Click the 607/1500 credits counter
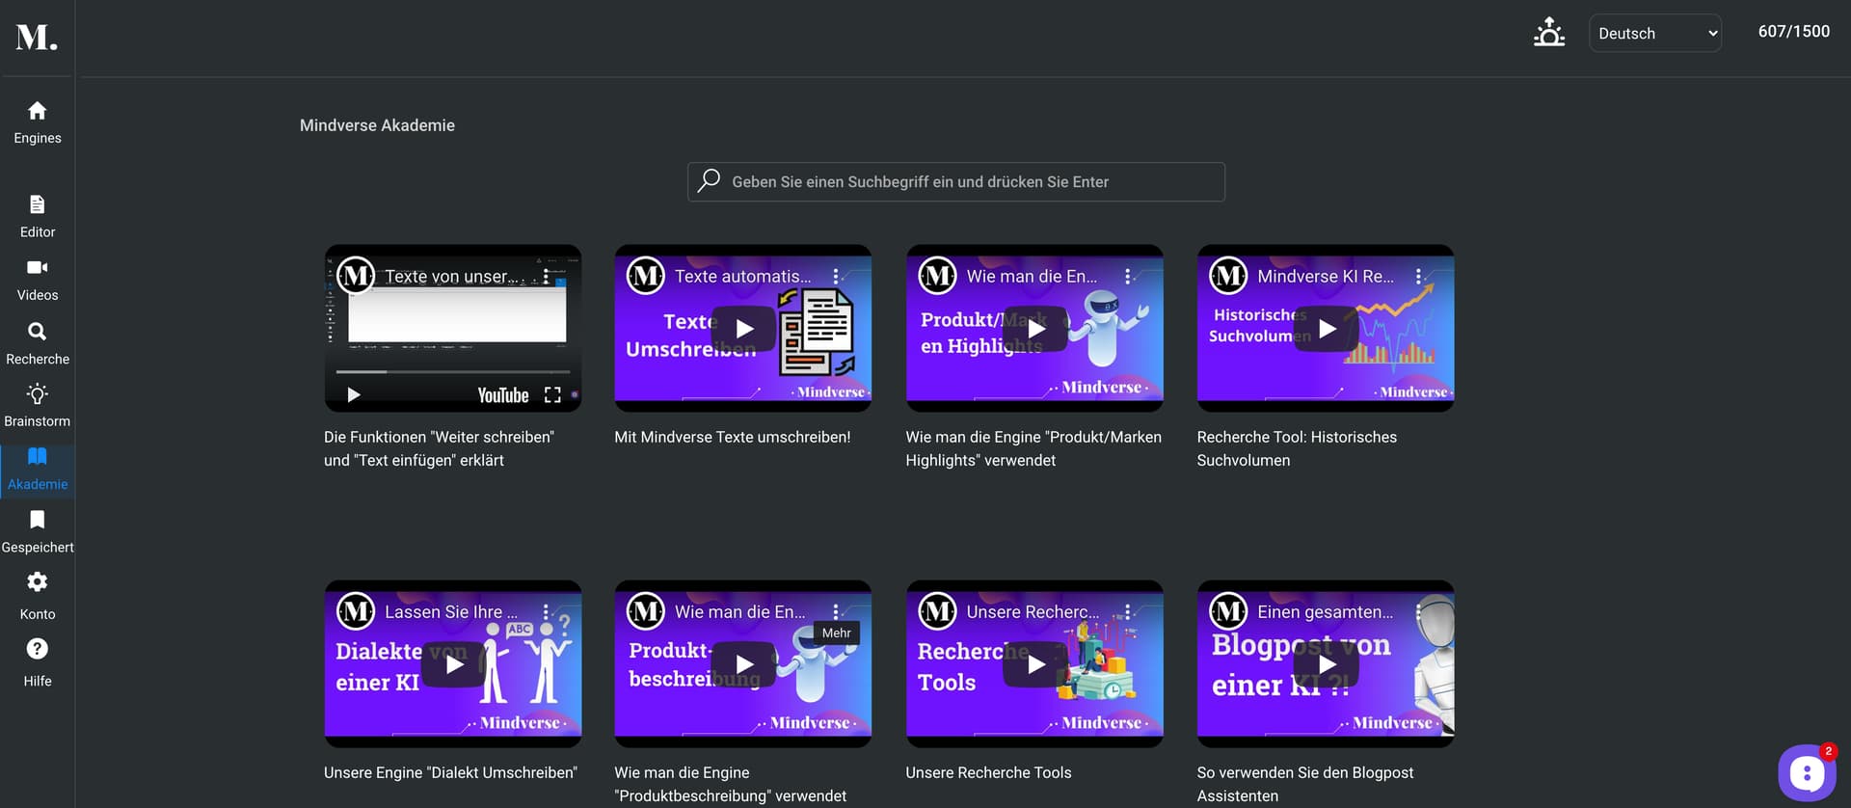The image size is (1851, 808). (1794, 32)
